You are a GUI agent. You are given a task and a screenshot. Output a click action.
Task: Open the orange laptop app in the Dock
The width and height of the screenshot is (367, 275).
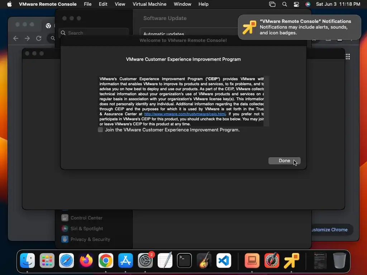[x=252, y=260]
